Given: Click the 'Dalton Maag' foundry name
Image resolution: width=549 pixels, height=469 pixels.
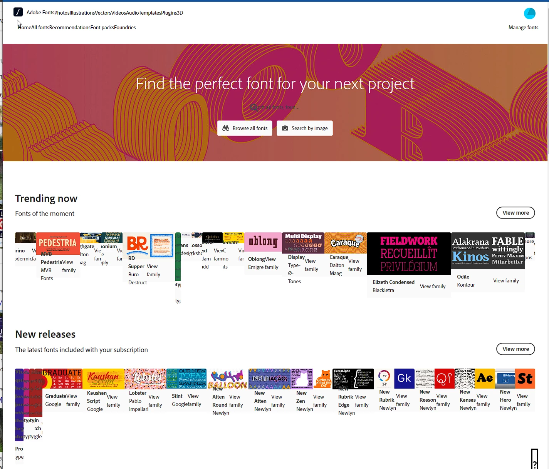Looking at the screenshot, I should [337, 269].
